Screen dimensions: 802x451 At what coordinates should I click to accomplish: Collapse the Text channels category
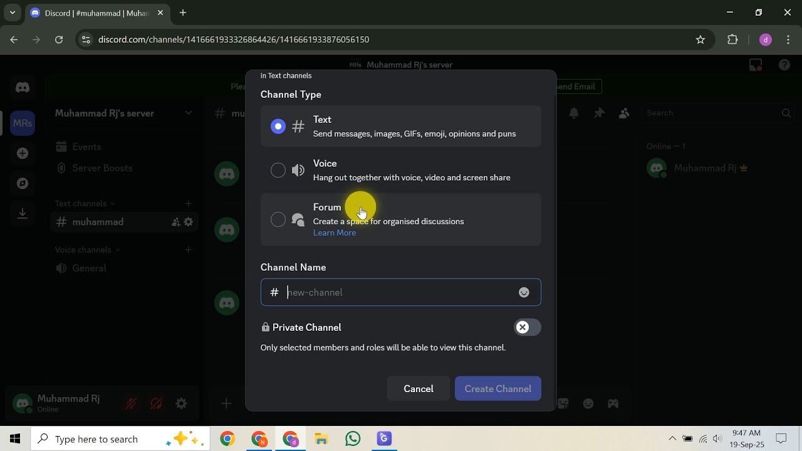[x=85, y=204]
